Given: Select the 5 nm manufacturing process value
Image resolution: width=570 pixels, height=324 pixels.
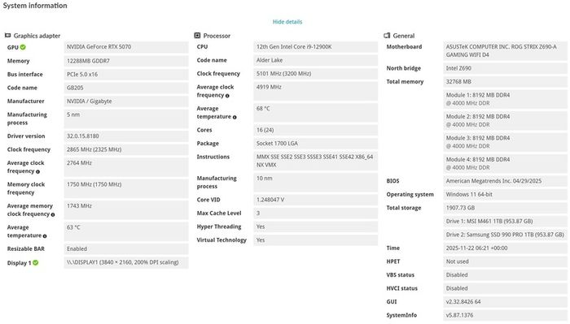Looking at the screenshot, I should click(126, 119).
